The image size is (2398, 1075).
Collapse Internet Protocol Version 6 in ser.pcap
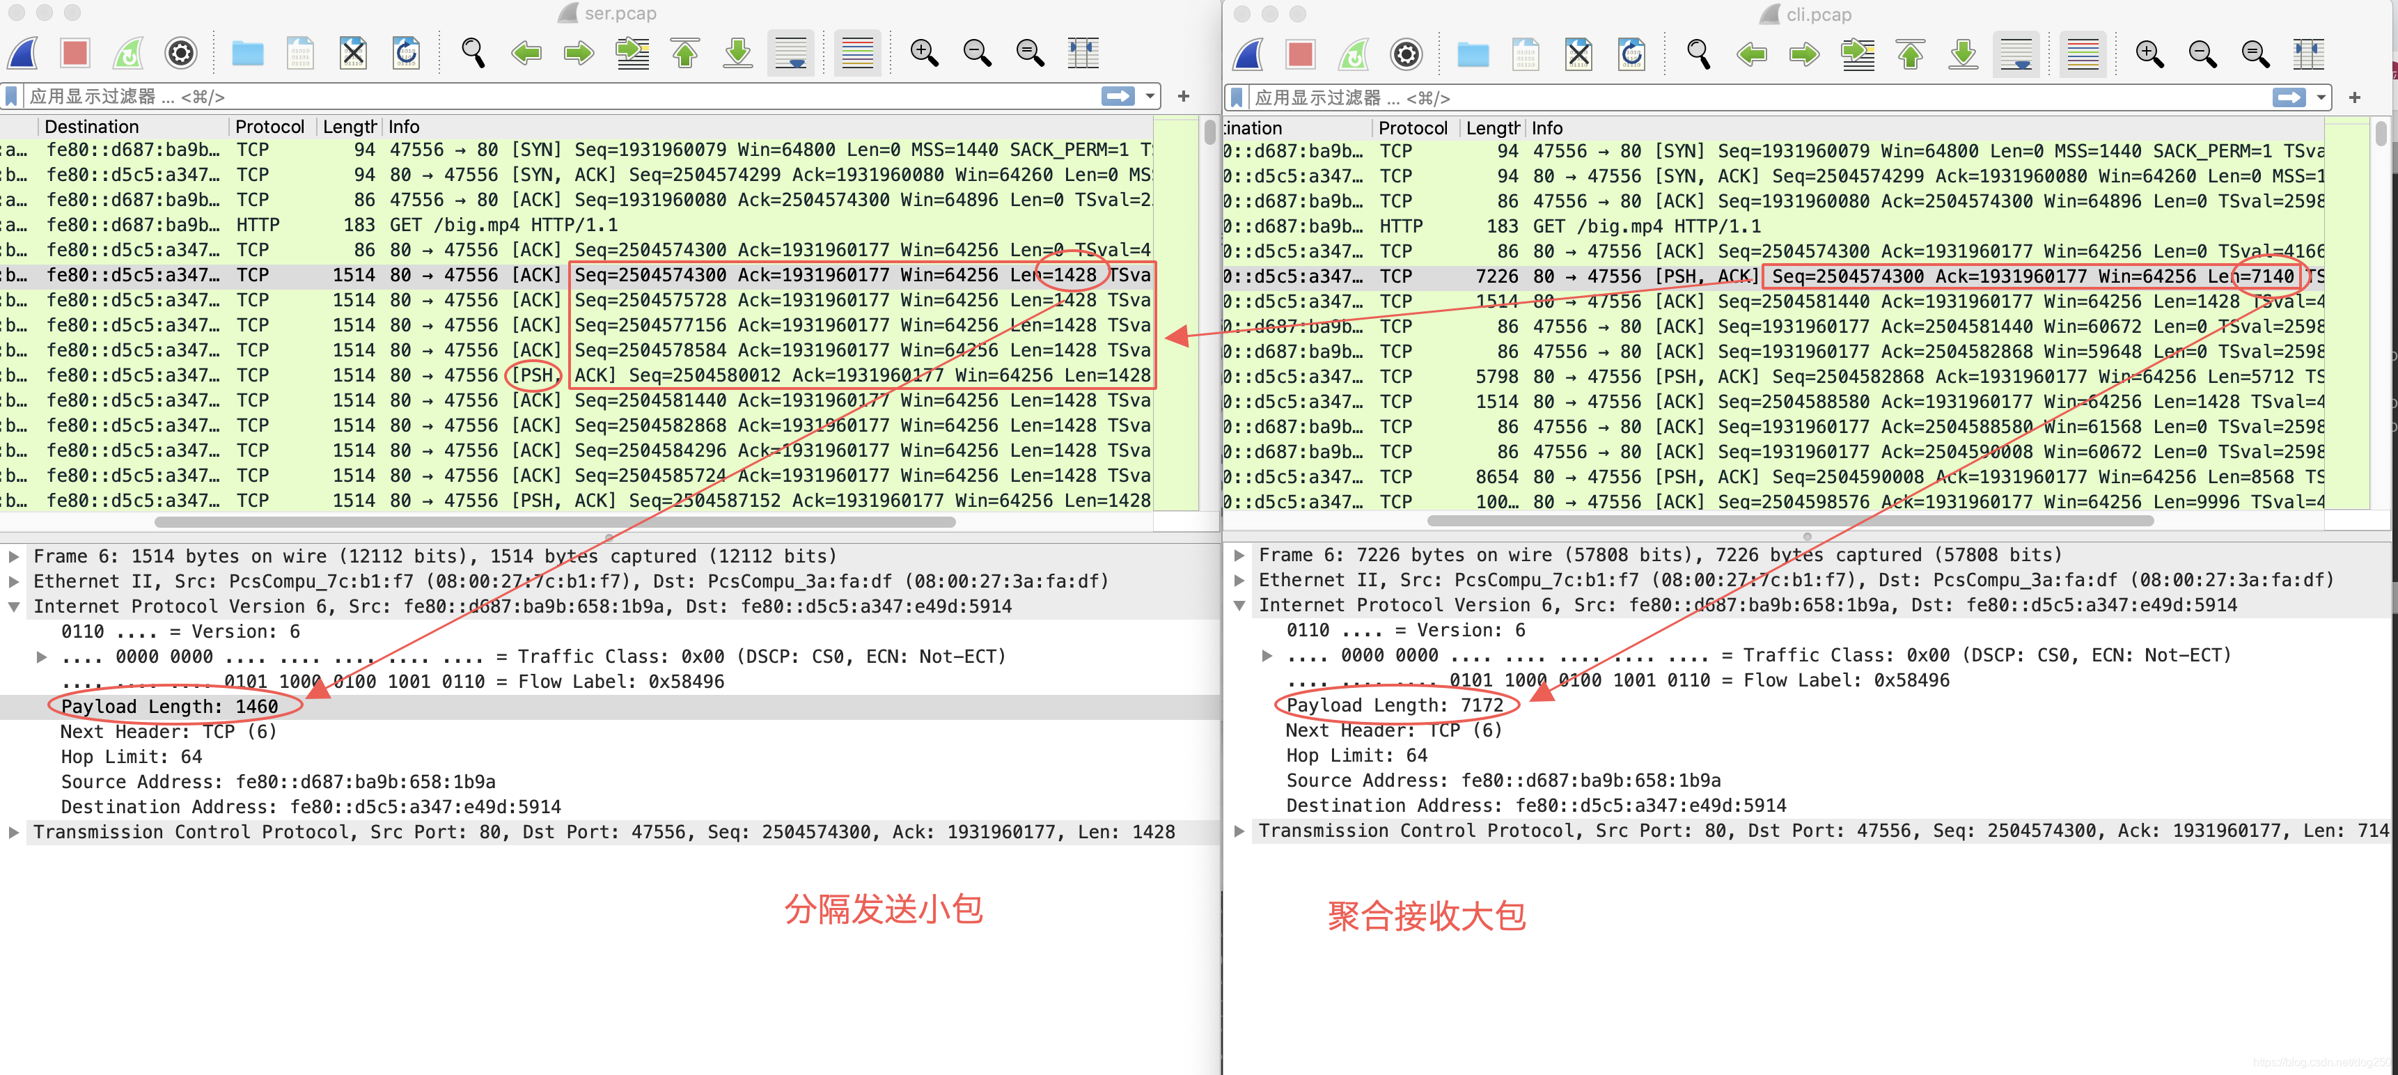click(14, 607)
